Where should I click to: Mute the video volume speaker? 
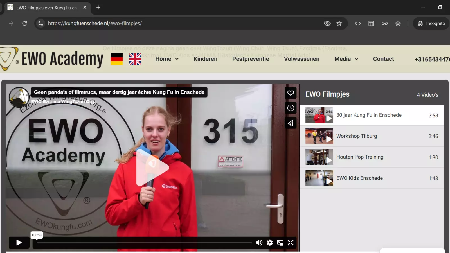click(x=259, y=243)
